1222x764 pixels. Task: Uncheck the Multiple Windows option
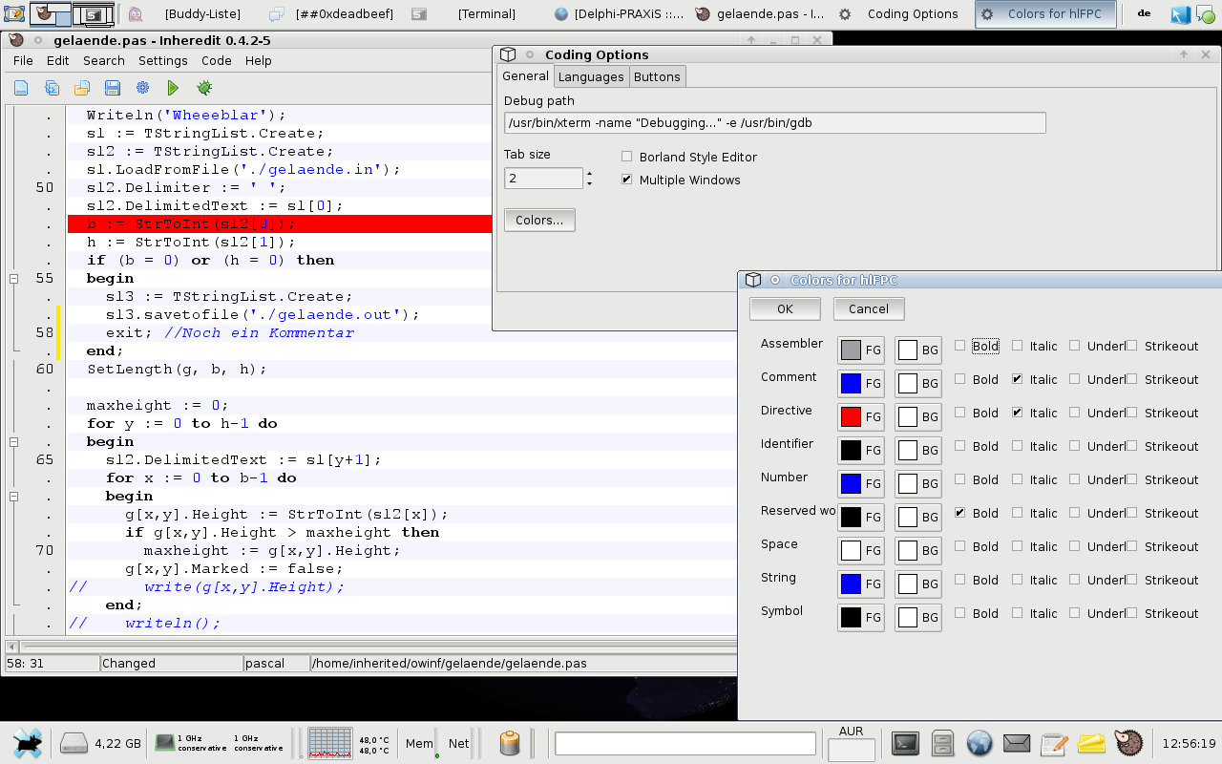coord(627,180)
